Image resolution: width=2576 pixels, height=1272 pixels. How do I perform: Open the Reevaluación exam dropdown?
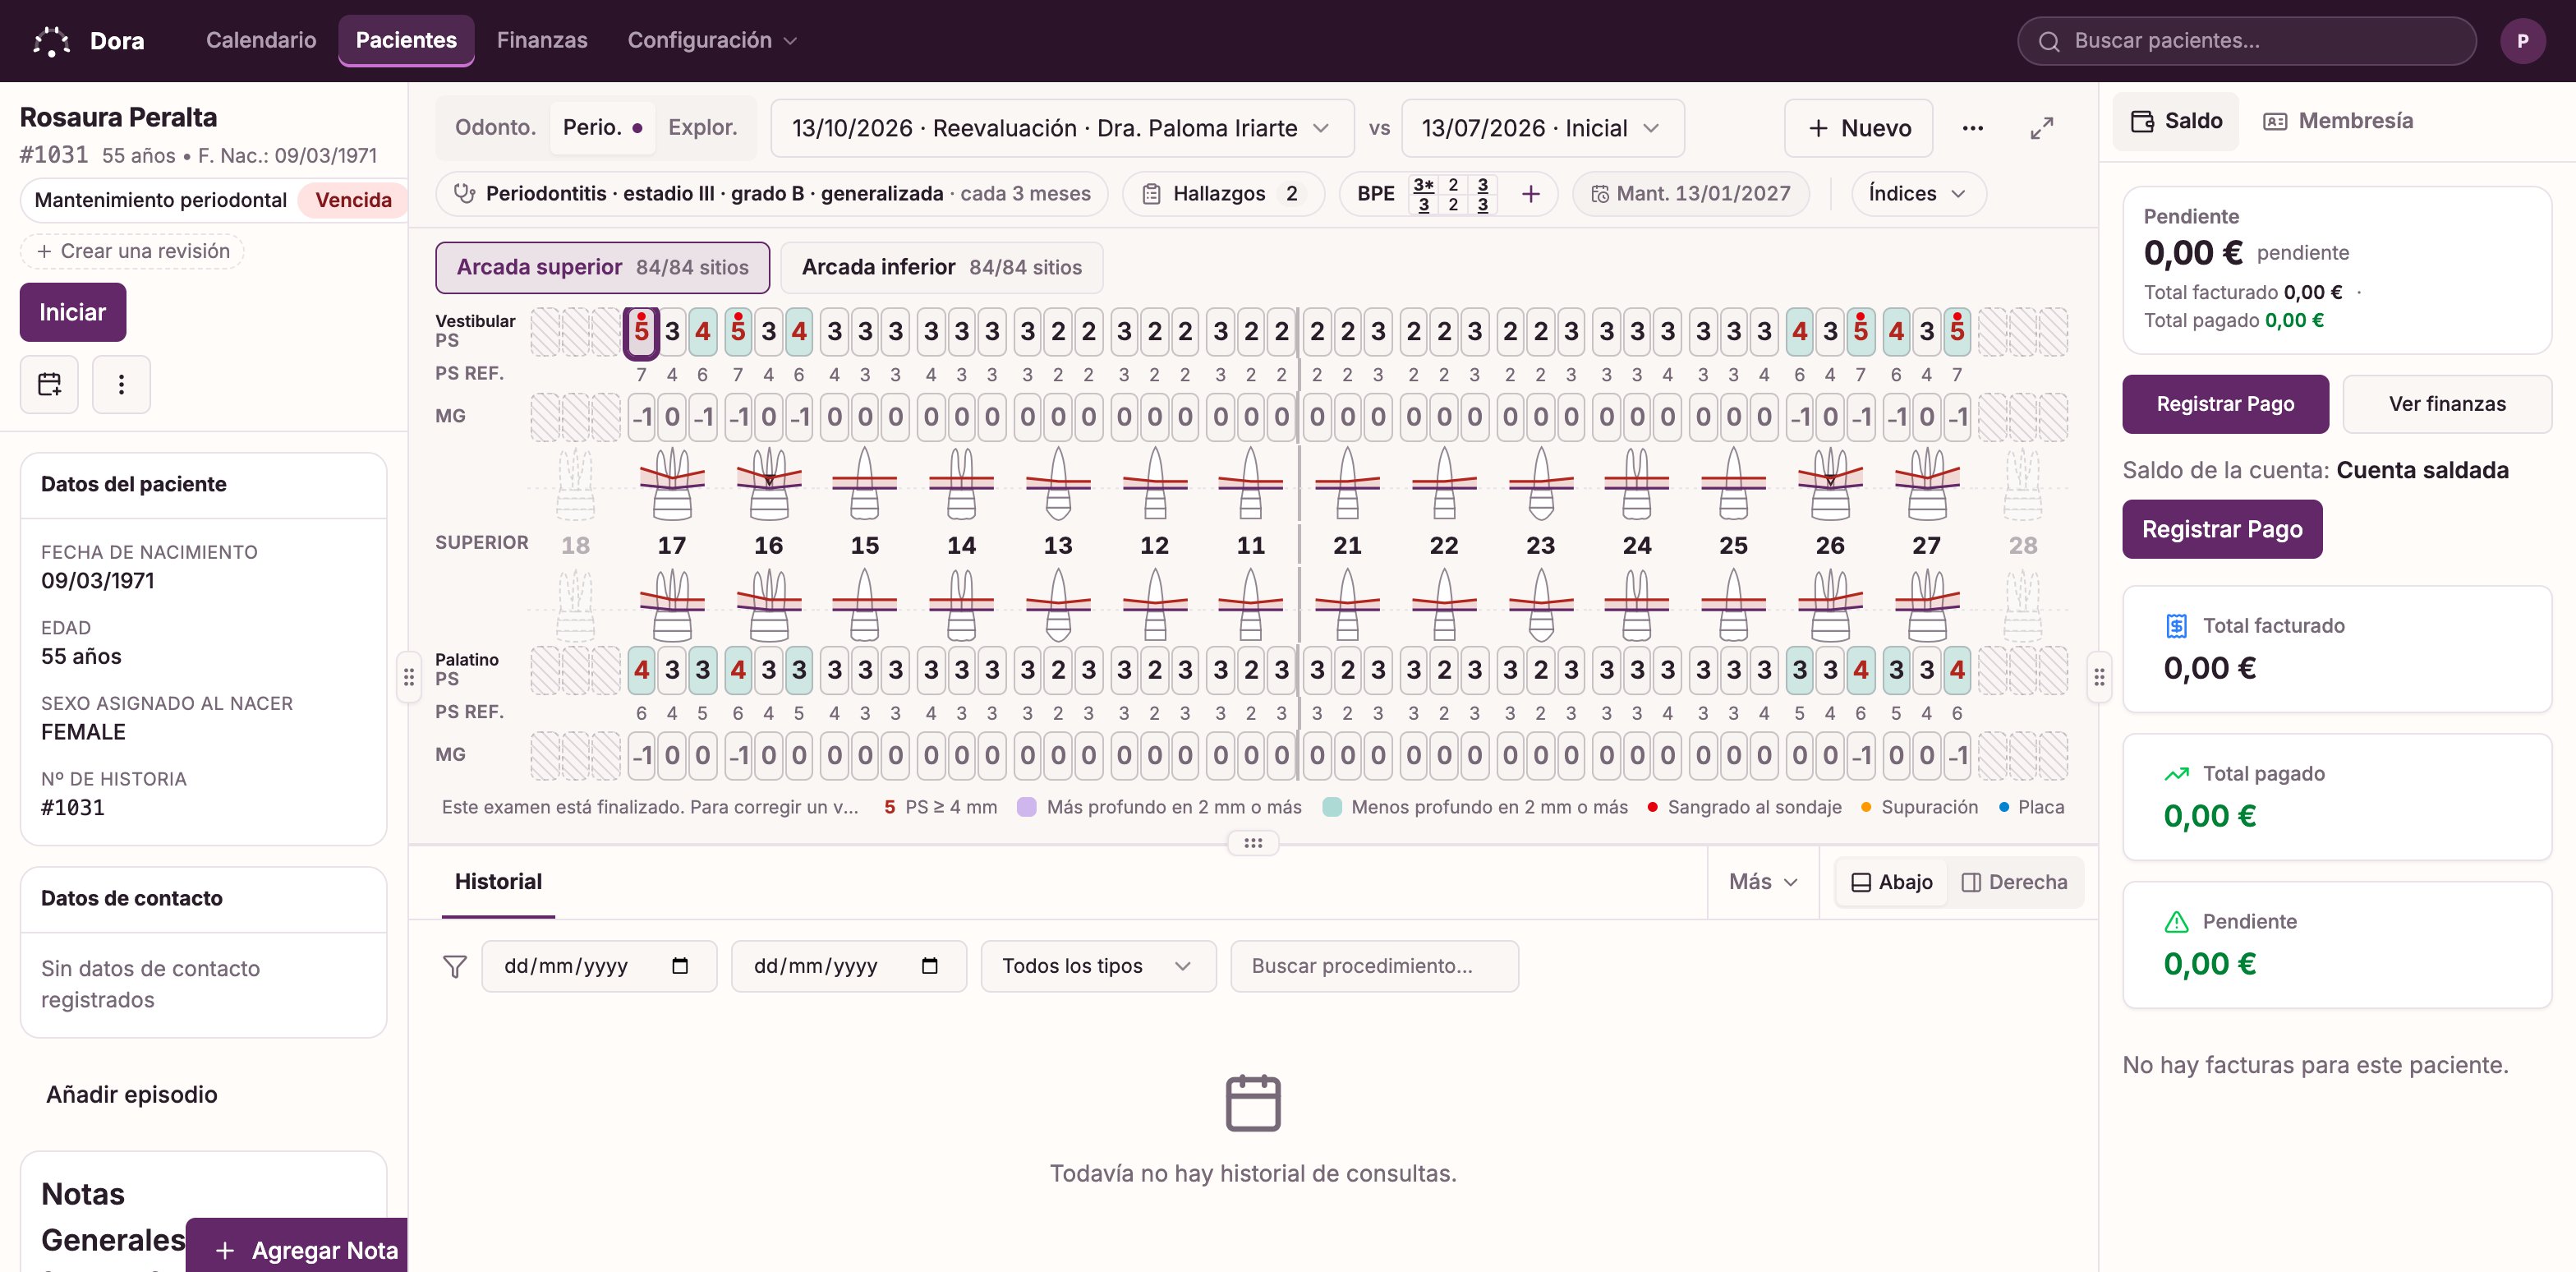click(1062, 128)
